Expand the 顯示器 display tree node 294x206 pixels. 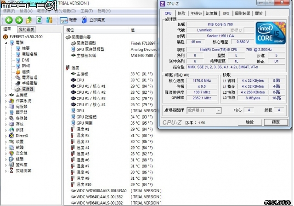pyautogui.click(x=6, y=113)
